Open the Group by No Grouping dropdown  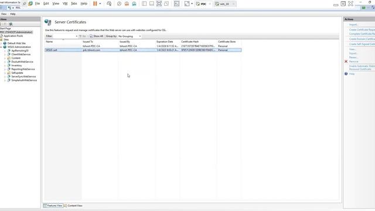(129, 36)
